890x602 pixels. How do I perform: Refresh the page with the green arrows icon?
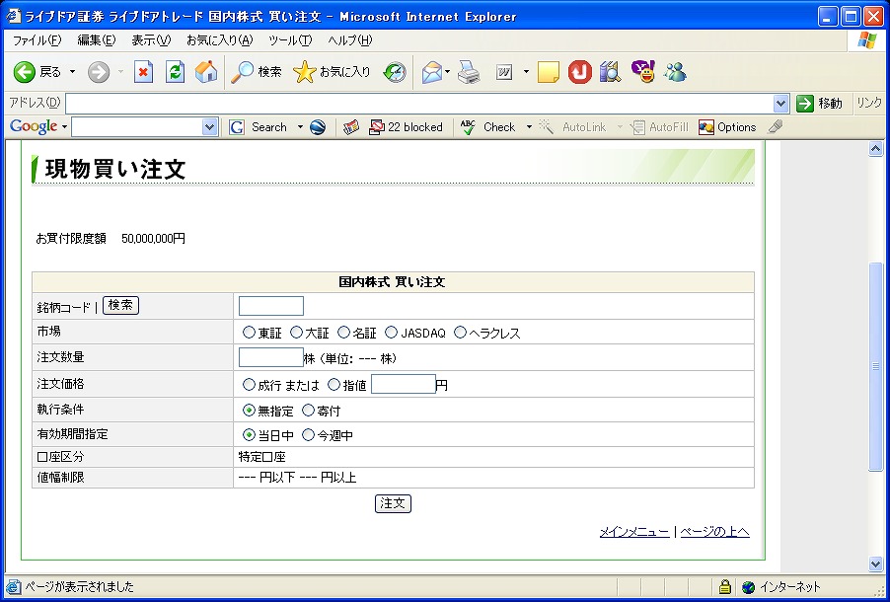pyautogui.click(x=175, y=72)
